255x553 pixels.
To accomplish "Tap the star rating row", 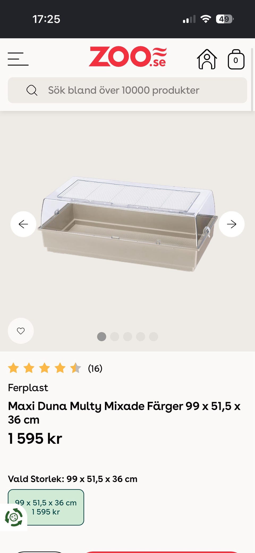I will [x=44, y=368].
